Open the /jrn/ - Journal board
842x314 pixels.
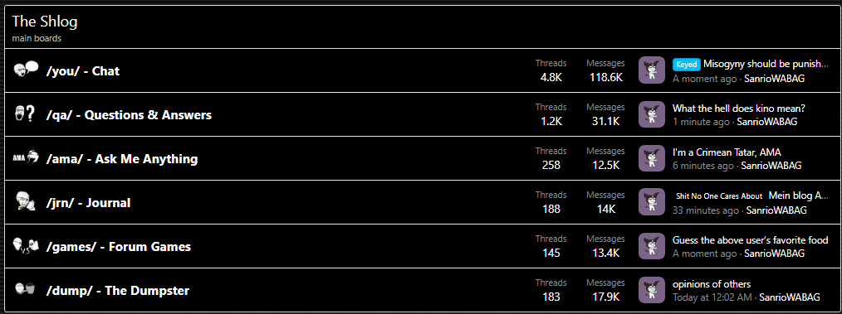[x=89, y=202]
